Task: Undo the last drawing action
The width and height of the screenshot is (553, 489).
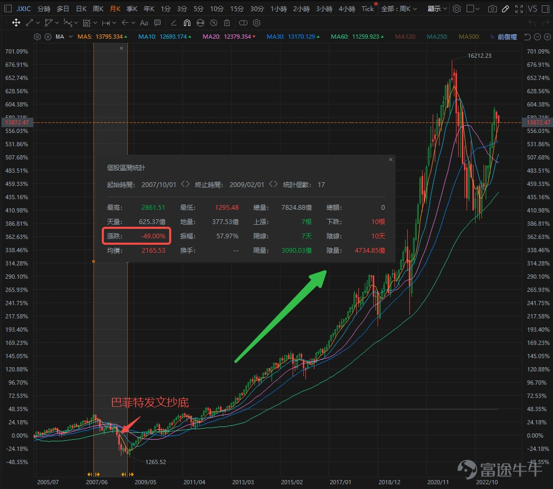Action: pos(532,23)
